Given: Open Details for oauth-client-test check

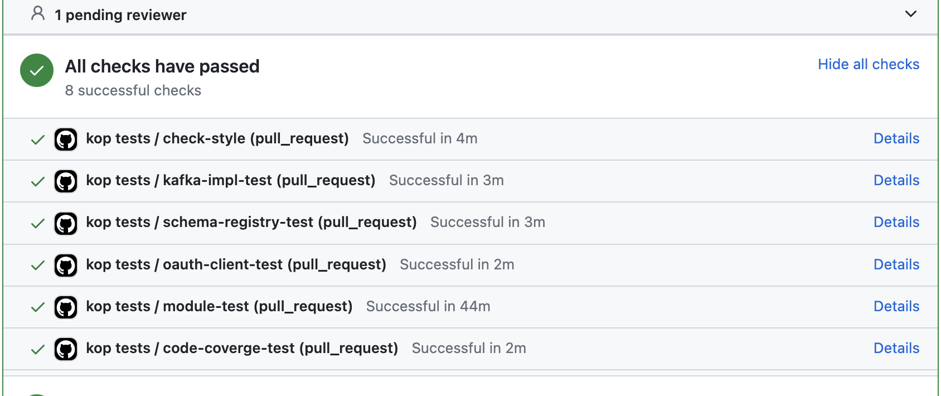Looking at the screenshot, I should click(x=896, y=264).
